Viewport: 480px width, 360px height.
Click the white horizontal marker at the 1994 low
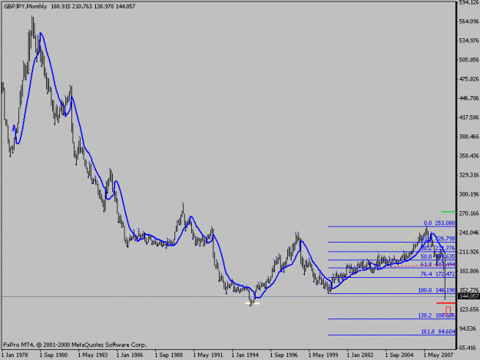coord(253,303)
